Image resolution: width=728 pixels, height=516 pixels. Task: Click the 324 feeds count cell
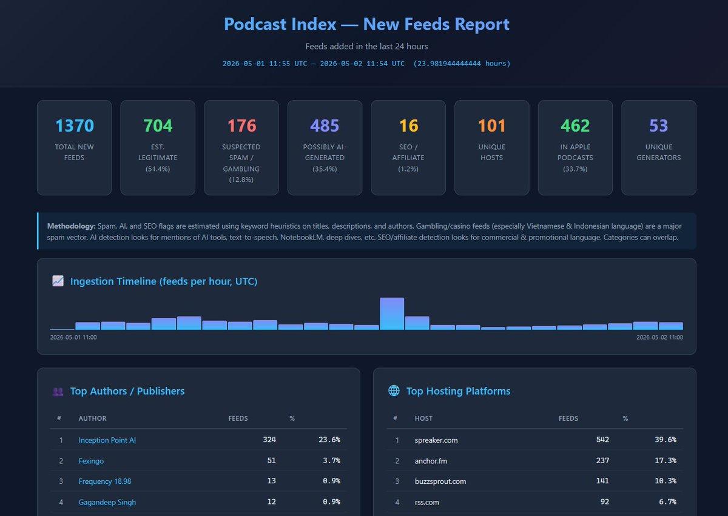(x=269, y=440)
